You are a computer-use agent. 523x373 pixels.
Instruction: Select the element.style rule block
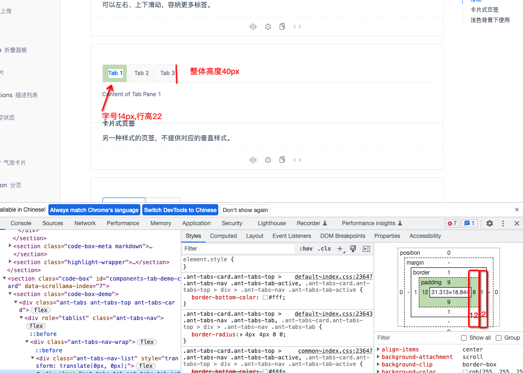tap(277, 263)
